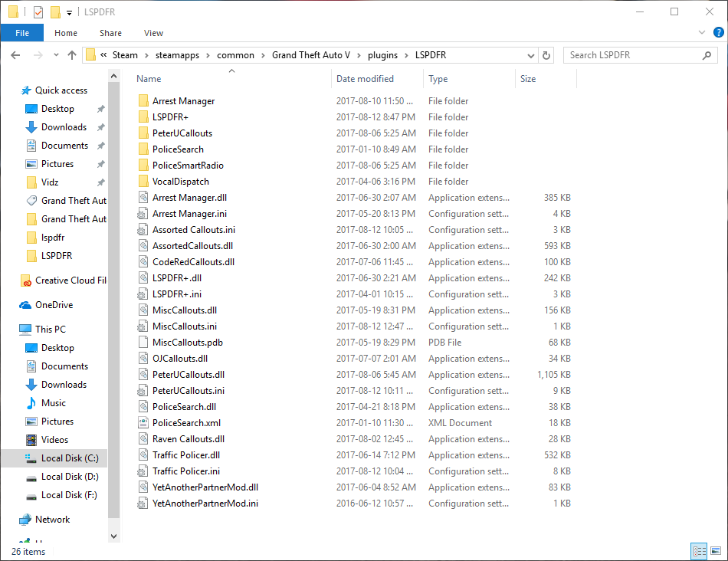Refresh the LSPDFR folder view
This screenshot has height=561, width=728.
pos(546,55)
